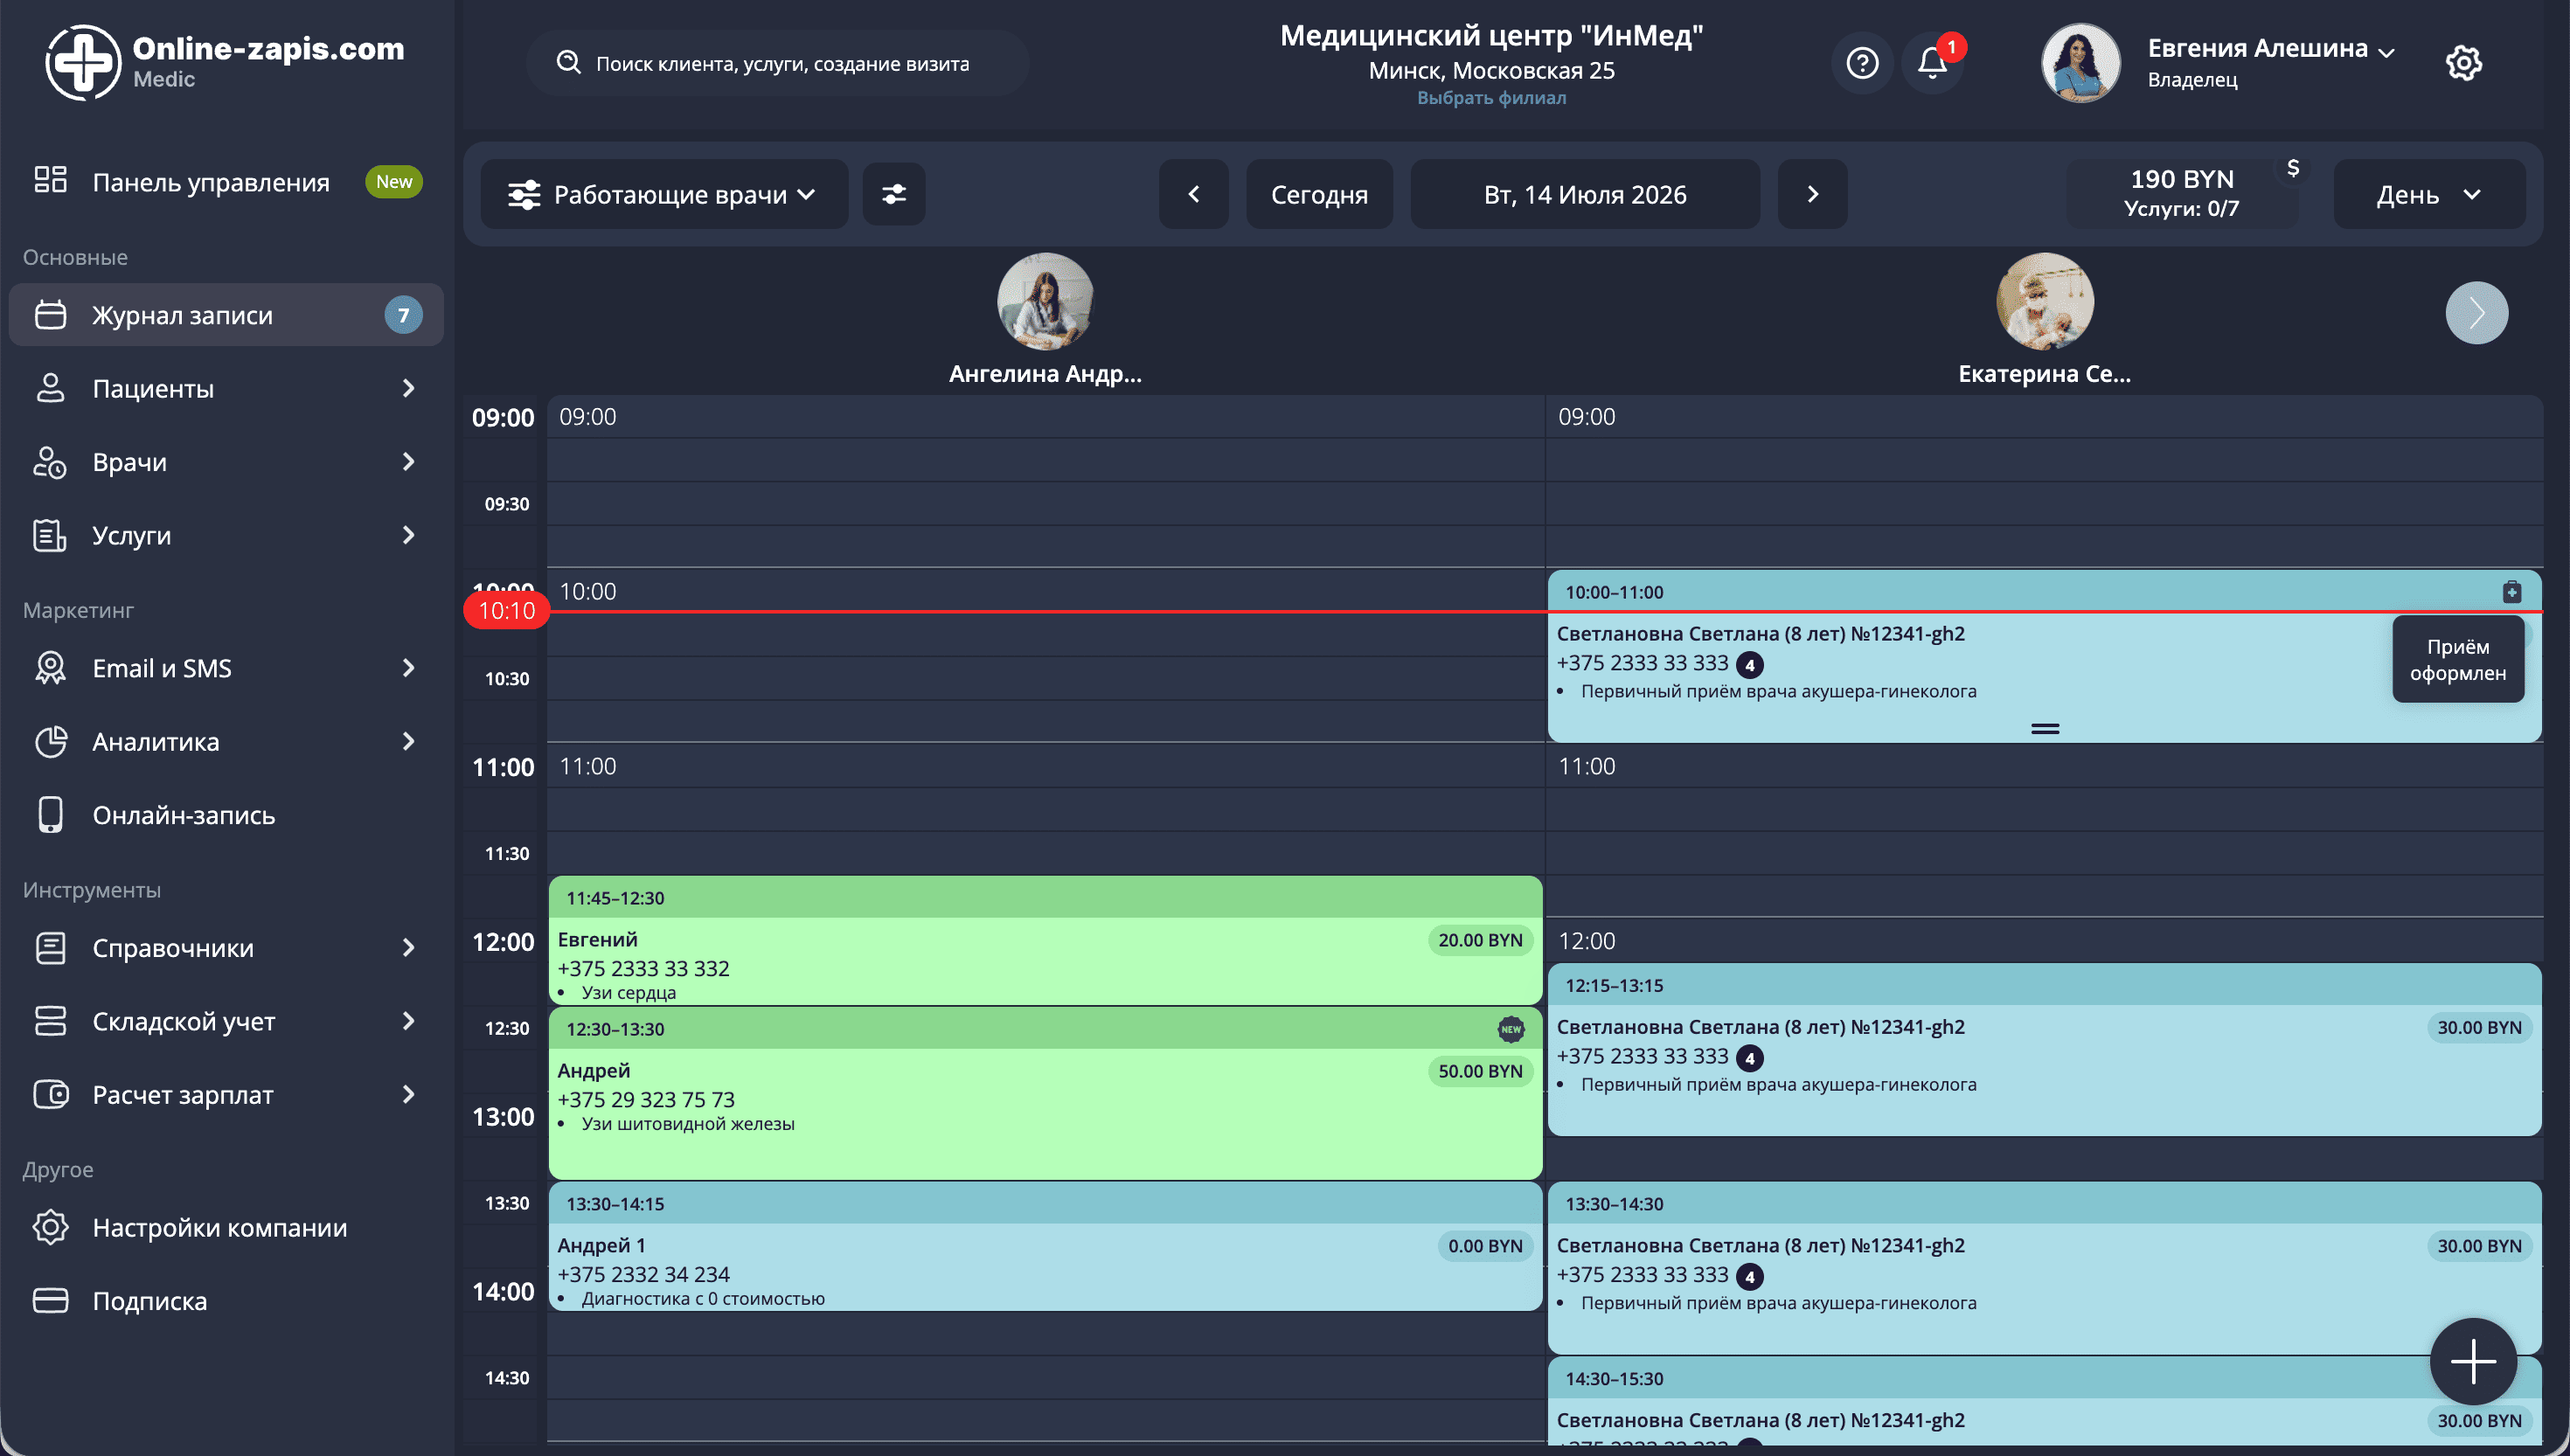The image size is (2570, 1456).
Task: Click 30.00 BYN on 12:15–13:15 appointment
Action: coord(2479,1027)
